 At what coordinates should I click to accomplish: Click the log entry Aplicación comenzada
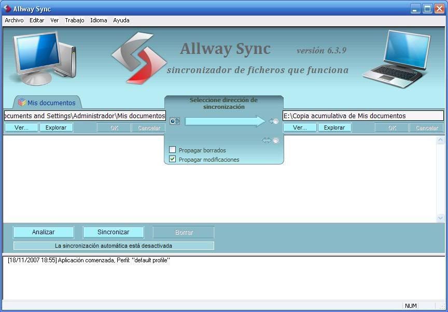point(89,260)
